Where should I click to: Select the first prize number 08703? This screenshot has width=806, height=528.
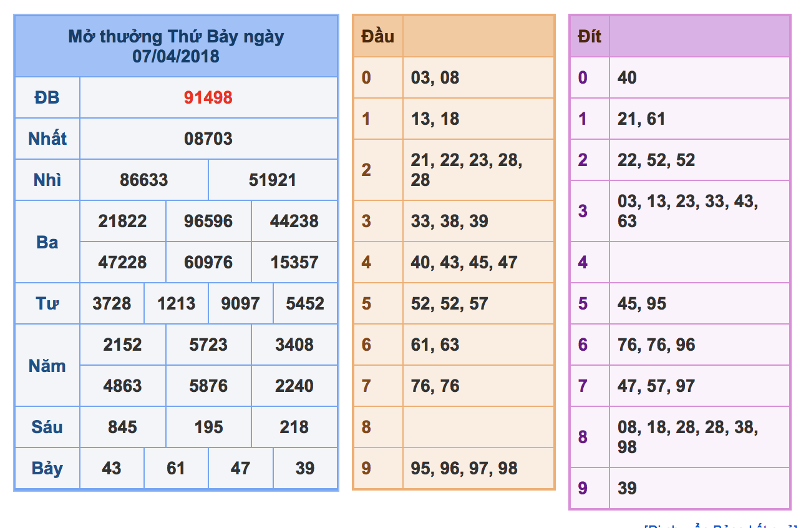[208, 139]
